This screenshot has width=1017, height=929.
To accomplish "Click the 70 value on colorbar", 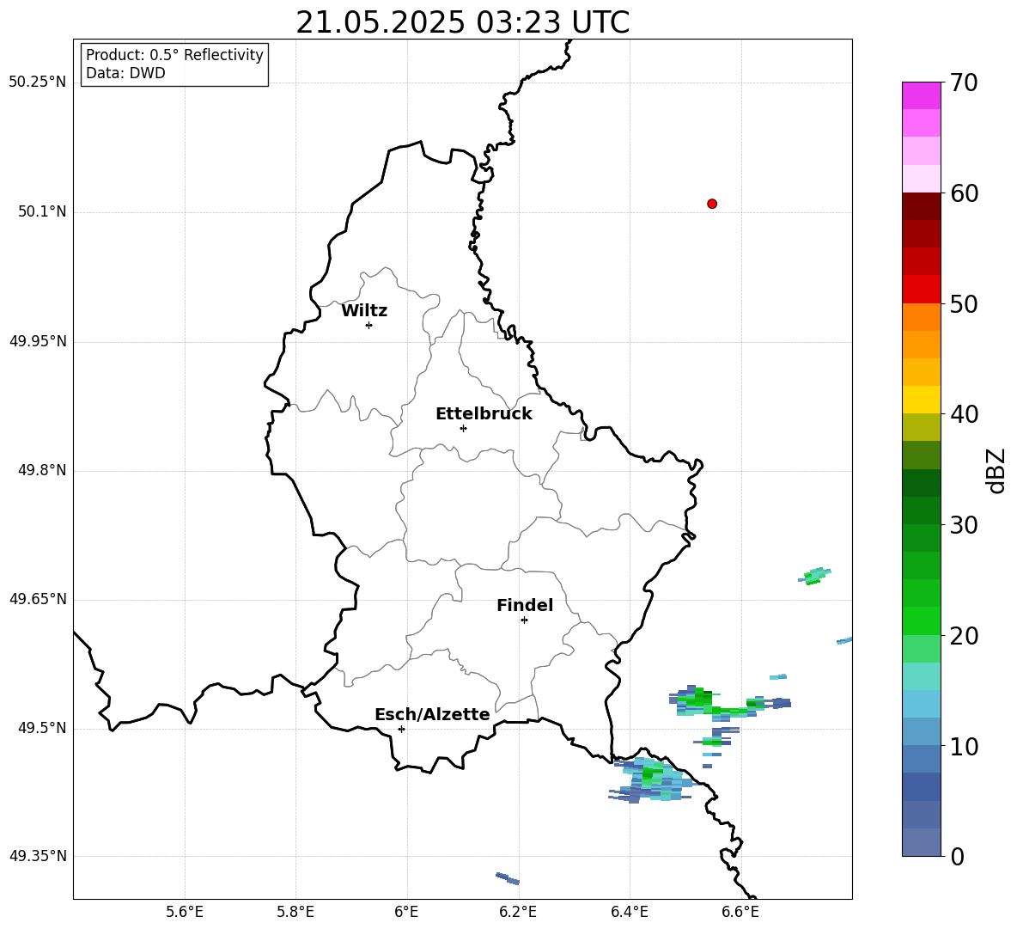I will pos(964,83).
